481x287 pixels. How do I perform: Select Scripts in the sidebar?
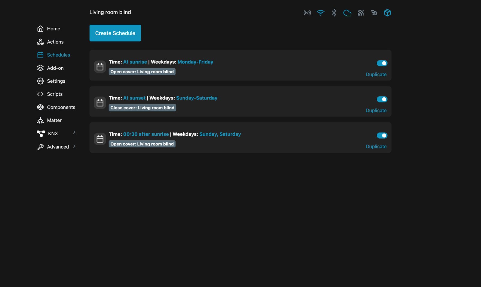click(x=55, y=94)
